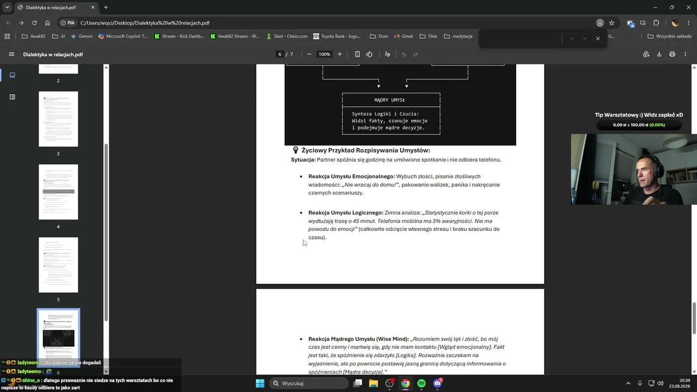Open the PDF viewer more options menu
This screenshot has width=697, height=392.
(x=685, y=54)
